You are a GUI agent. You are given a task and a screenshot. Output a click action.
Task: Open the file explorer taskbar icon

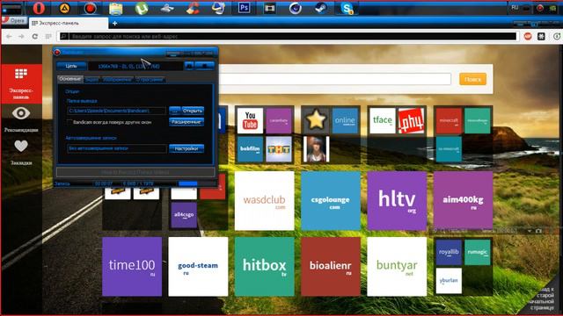coord(115,8)
